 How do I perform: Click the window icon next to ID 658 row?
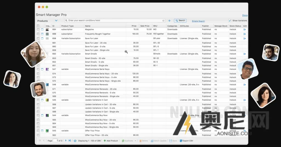42,38
